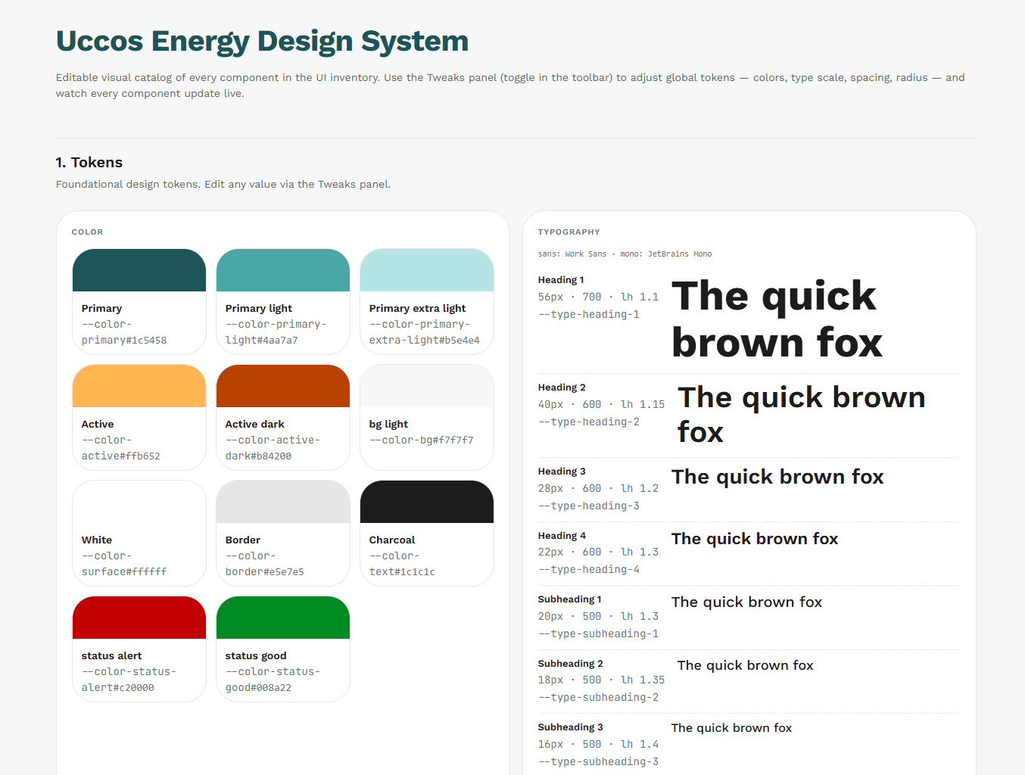The image size is (1025, 775).
Task: Click the '--type-subheading-1' token name
Action: (x=599, y=634)
